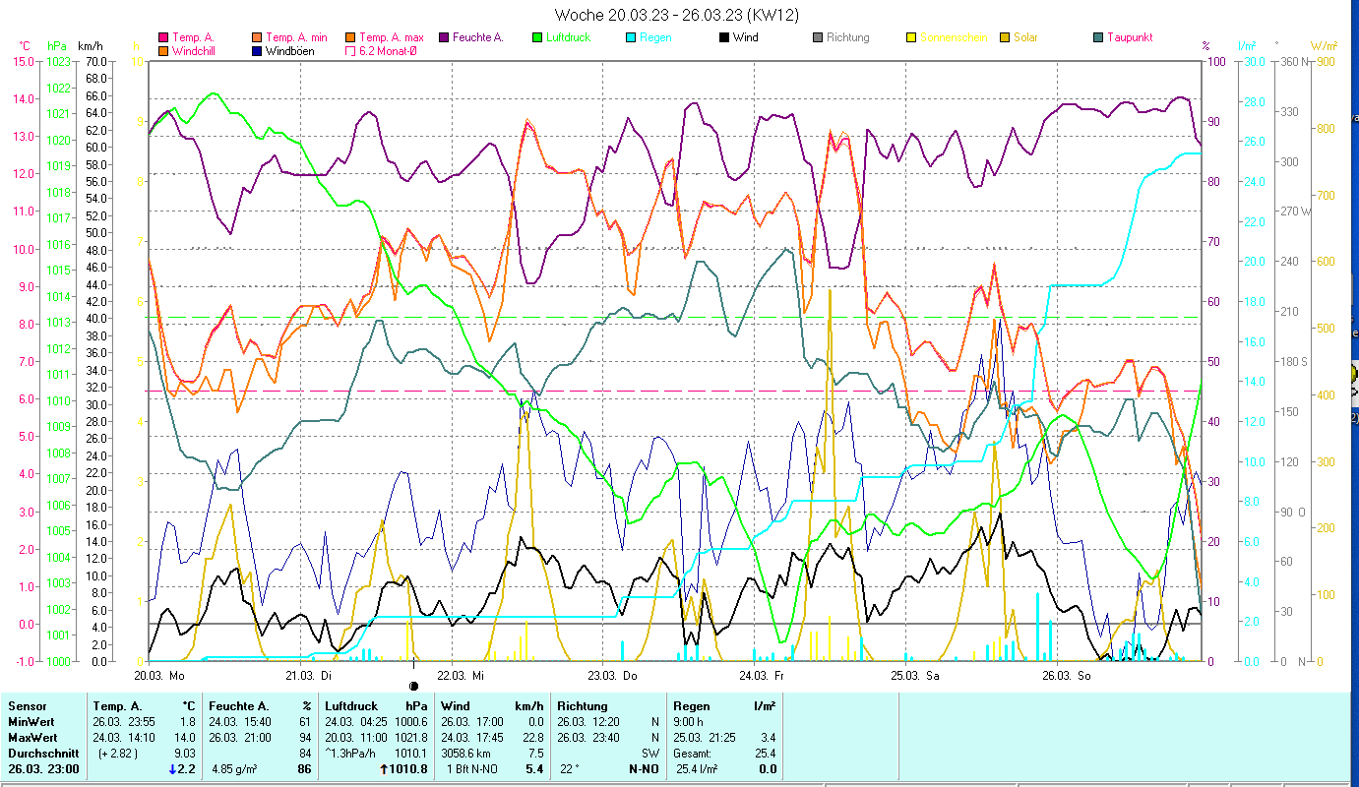Click the '(+ 2.82 )' temperature deviation
The width and height of the screenshot is (1359, 787).
click(116, 754)
